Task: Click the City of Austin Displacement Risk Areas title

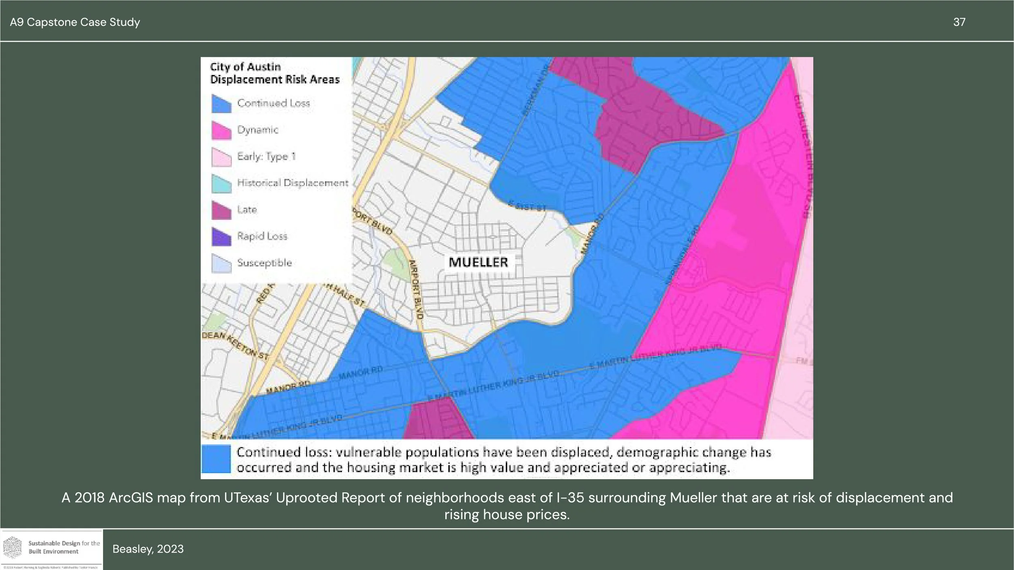Action: [x=275, y=73]
